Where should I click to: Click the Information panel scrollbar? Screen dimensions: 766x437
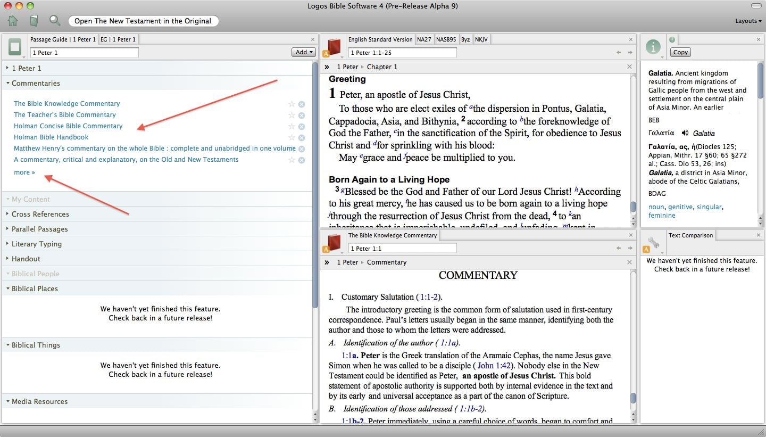[x=761, y=80]
